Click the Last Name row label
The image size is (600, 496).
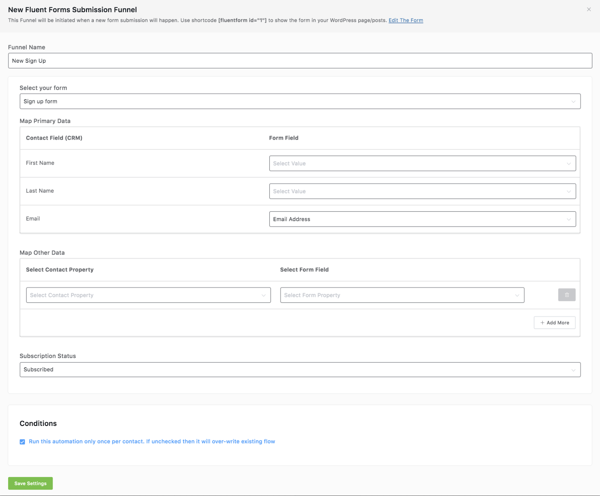40,191
